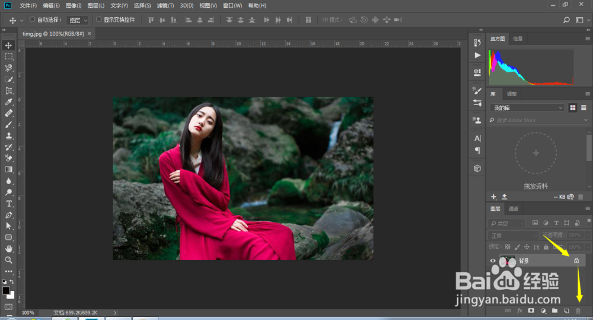Toggle lock image pixels brush icon
This screenshot has width=593, height=320.
coord(517,247)
